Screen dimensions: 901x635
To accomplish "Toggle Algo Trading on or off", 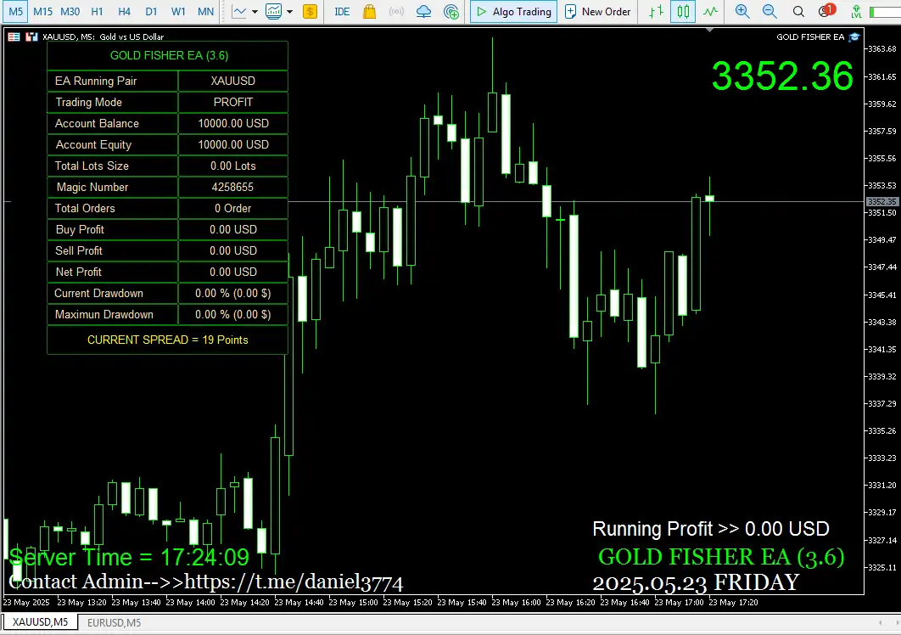I will pos(513,12).
